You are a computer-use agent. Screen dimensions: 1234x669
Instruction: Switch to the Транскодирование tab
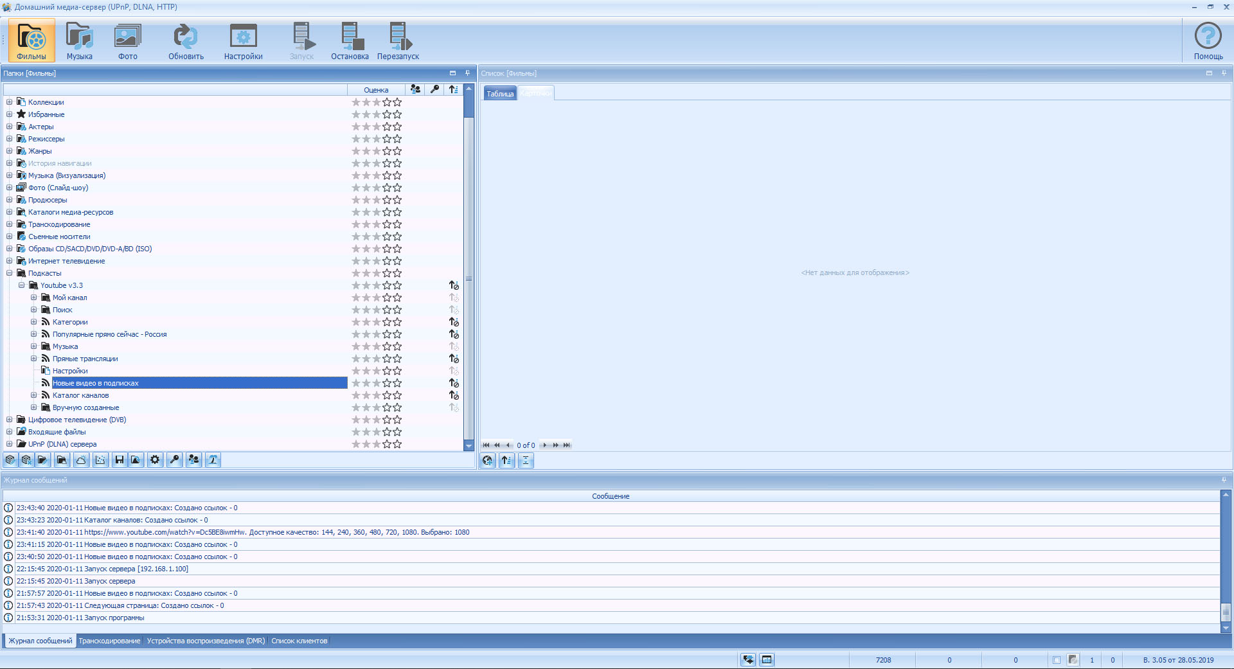[x=109, y=641]
